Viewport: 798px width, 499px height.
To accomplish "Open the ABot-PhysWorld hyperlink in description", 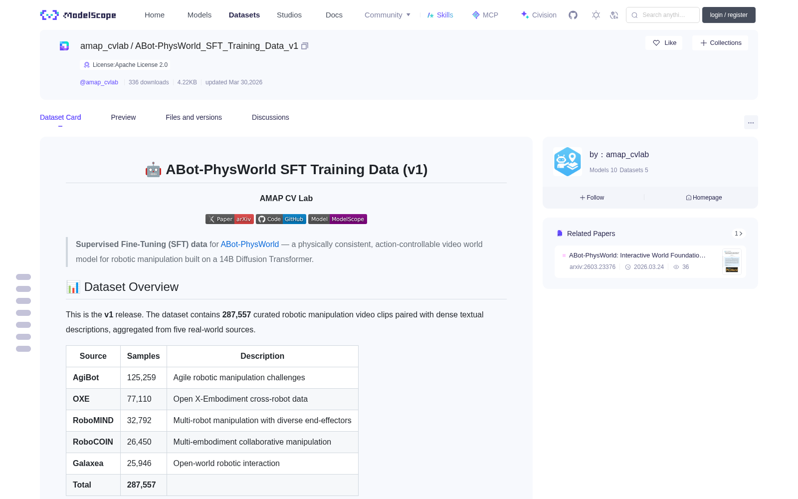I will pos(250,245).
